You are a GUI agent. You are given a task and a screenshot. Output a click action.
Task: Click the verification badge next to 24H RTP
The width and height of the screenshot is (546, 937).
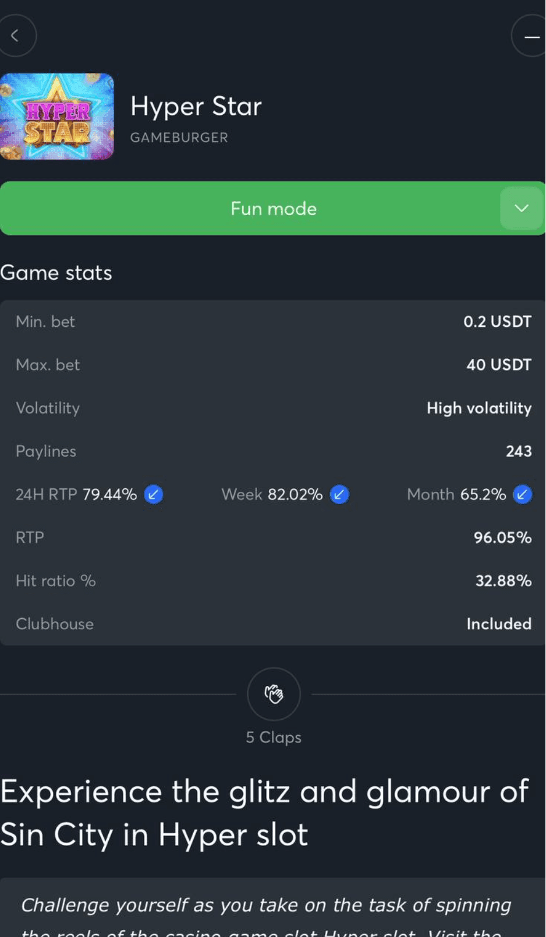(153, 494)
